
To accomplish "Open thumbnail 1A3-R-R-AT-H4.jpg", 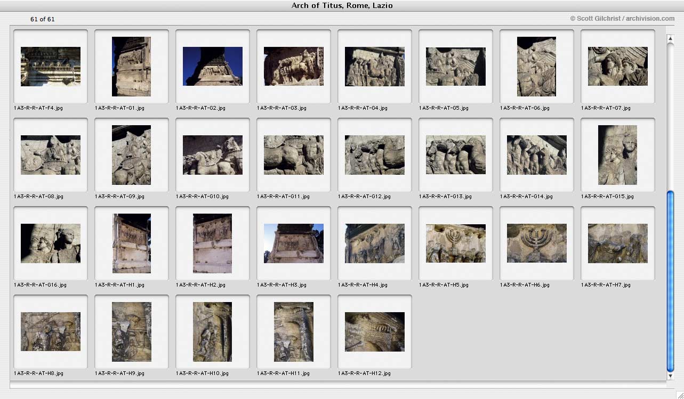I will coord(375,243).
